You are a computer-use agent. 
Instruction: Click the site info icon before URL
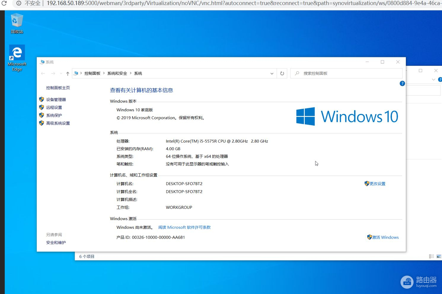click(19, 3)
